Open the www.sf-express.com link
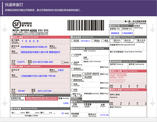157x122 pixels. pos(39,33)
